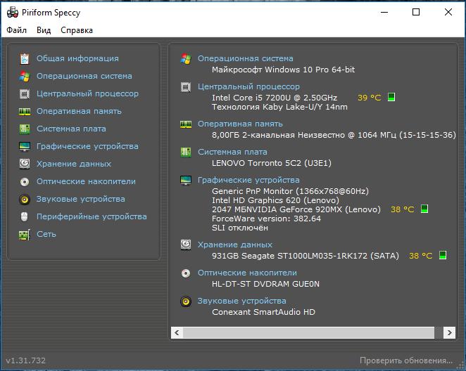Click Операционная система heading in summary

(246, 58)
